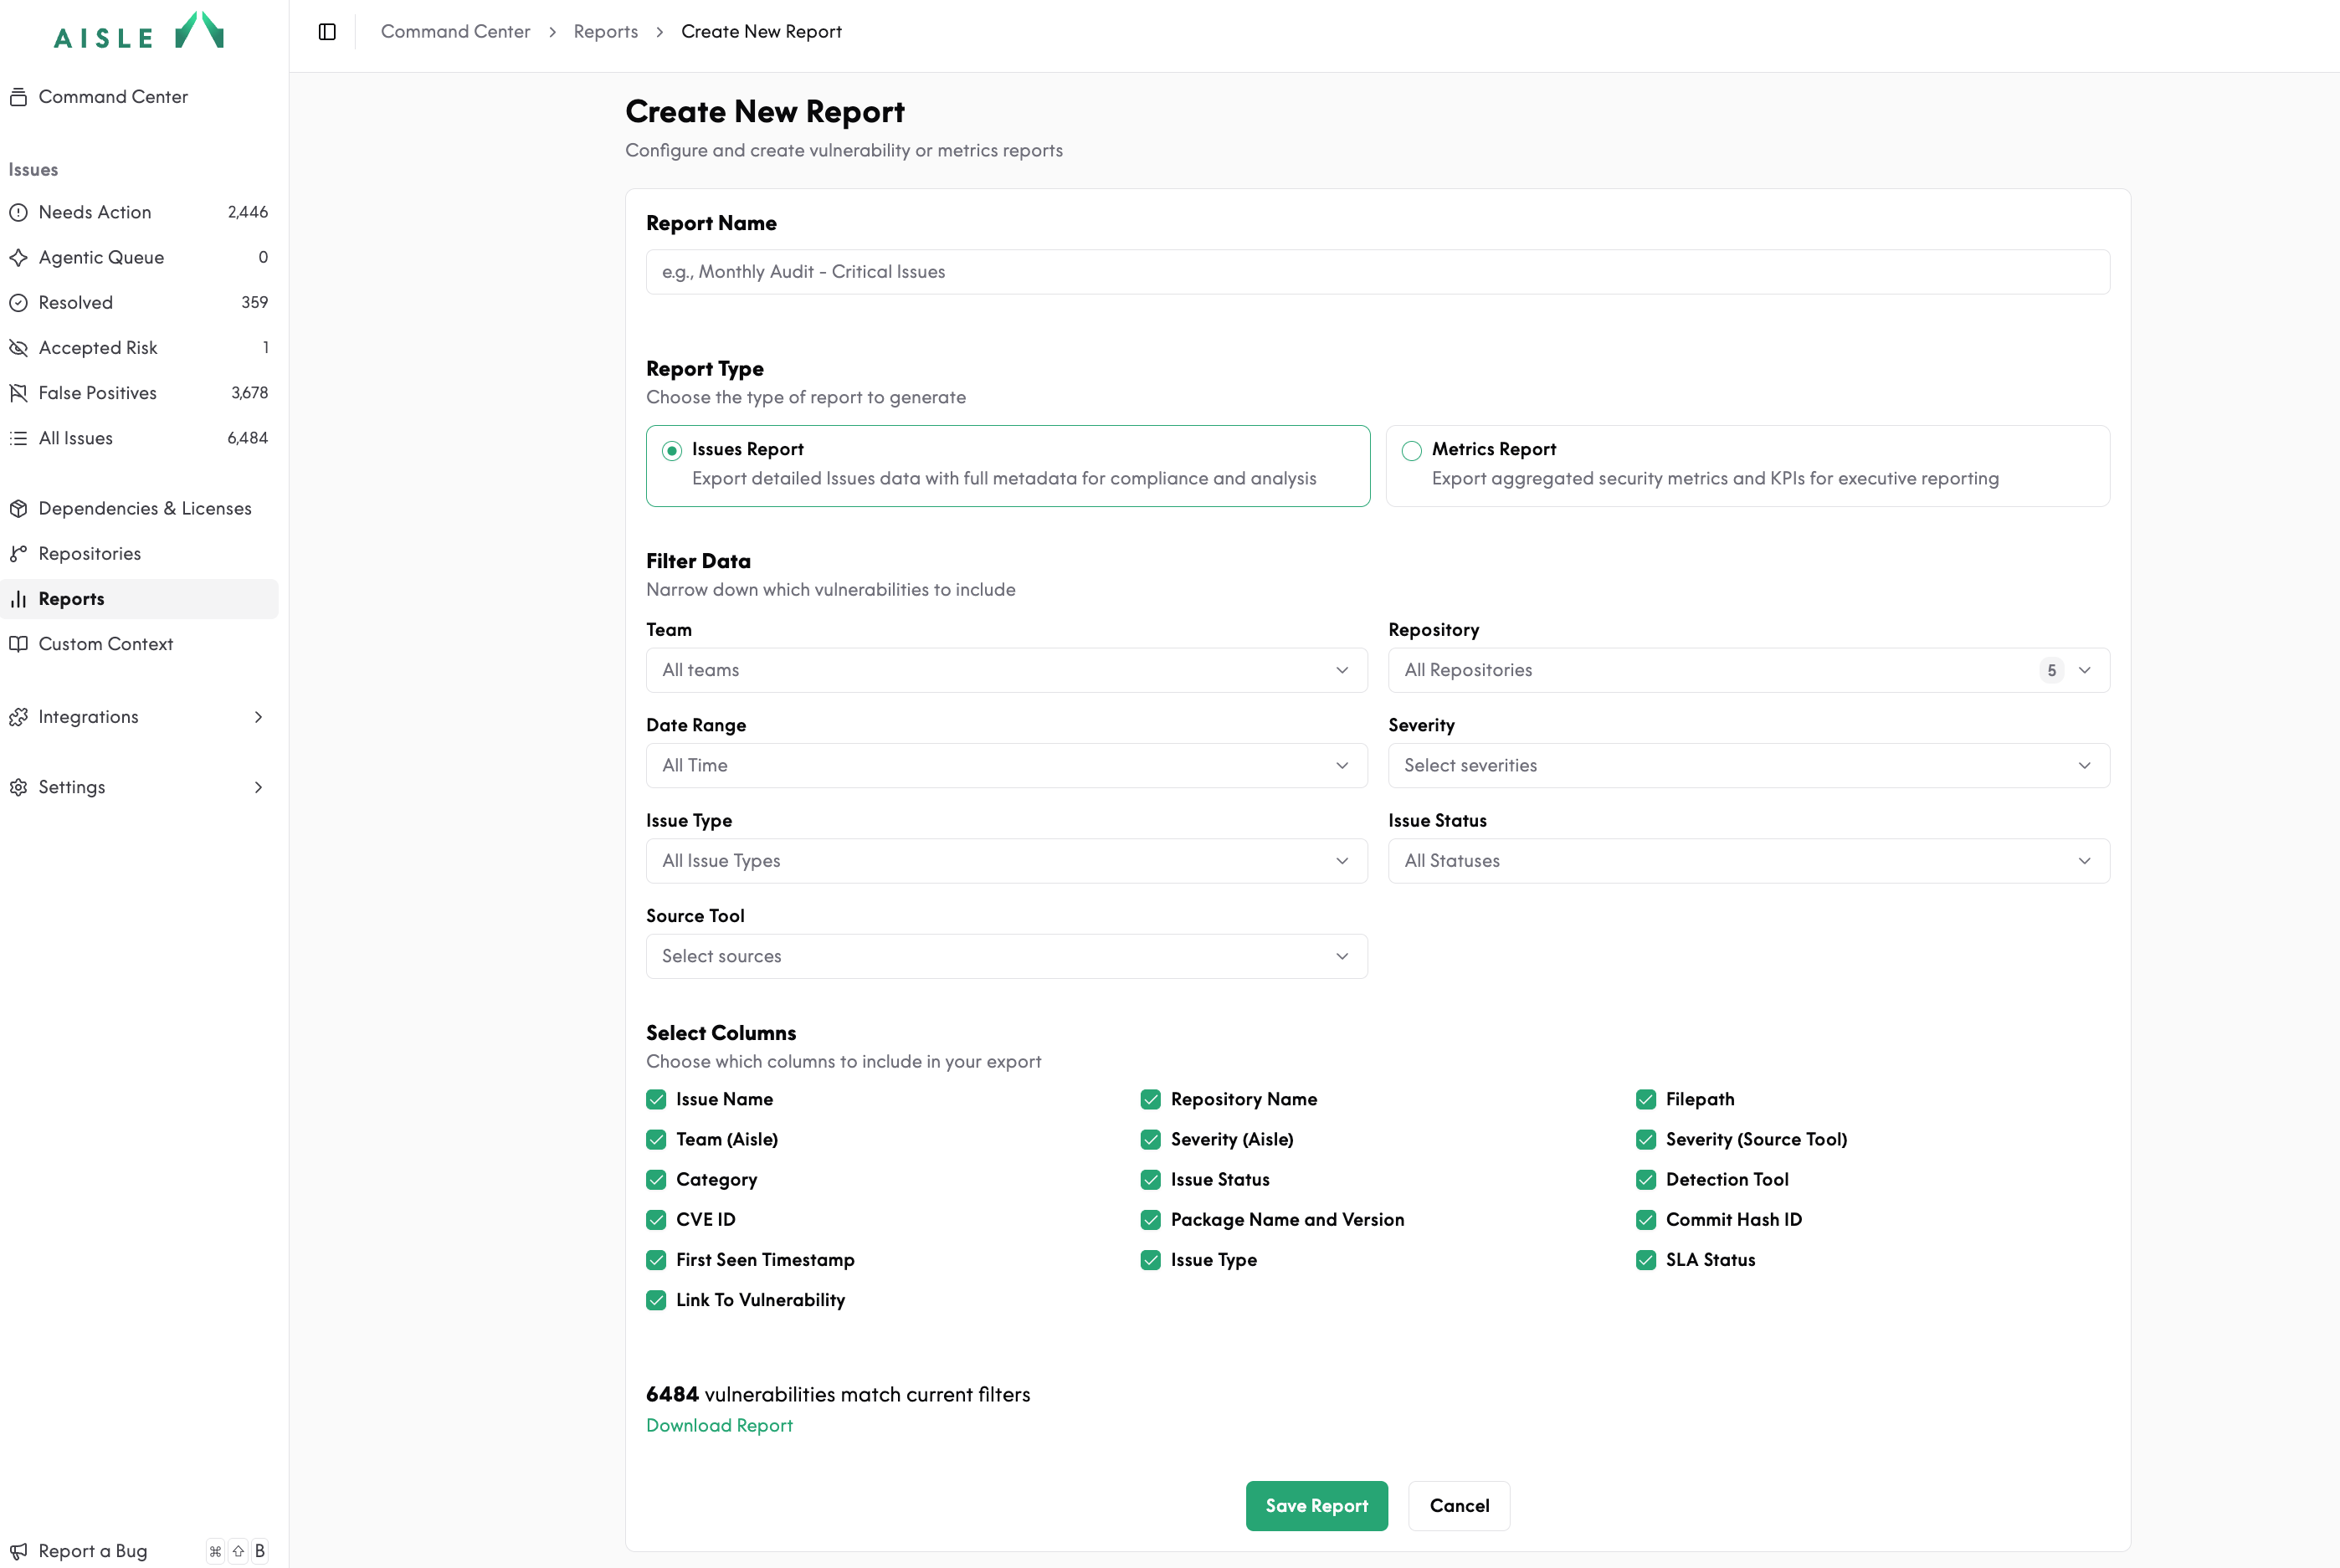Open the Source Tool dropdown
The height and width of the screenshot is (1568, 2340).
click(x=1006, y=956)
